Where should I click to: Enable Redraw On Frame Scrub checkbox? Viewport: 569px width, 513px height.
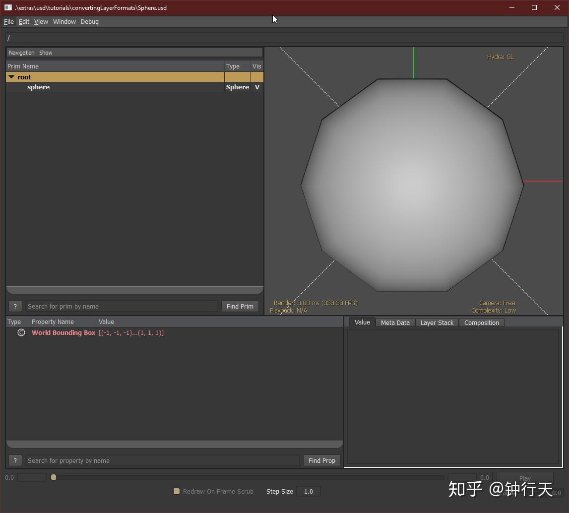(x=177, y=491)
